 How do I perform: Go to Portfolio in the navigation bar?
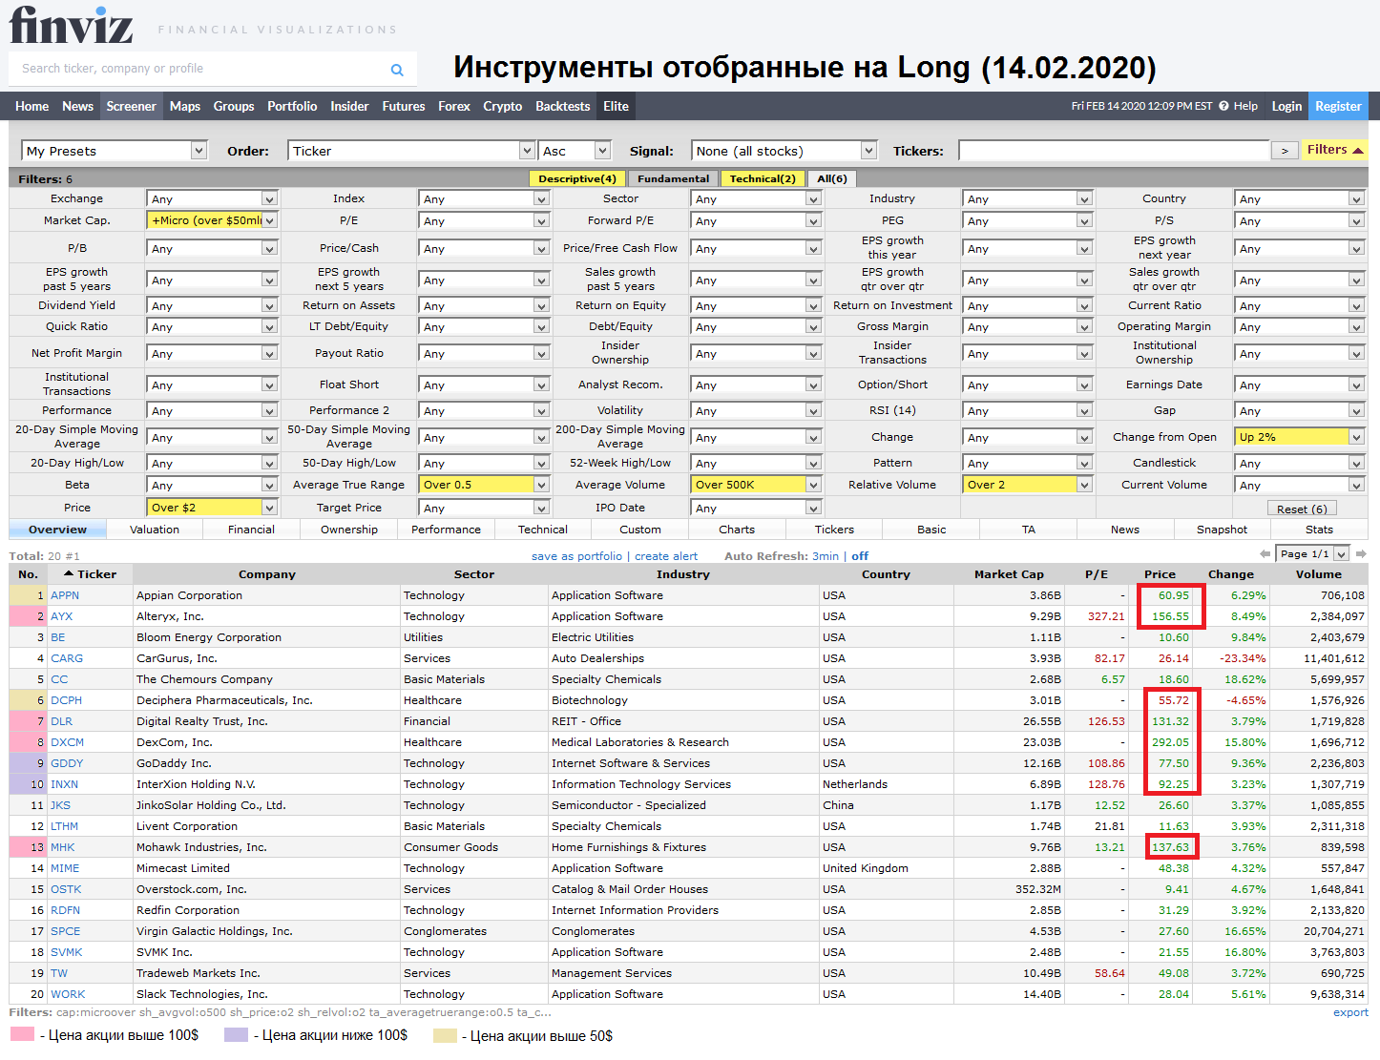tap(292, 106)
